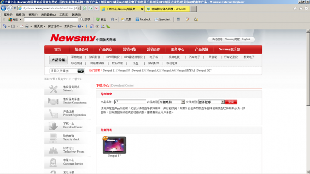Open the Product Registration sidebar link
The image size is (310, 174).
click(74, 113)
